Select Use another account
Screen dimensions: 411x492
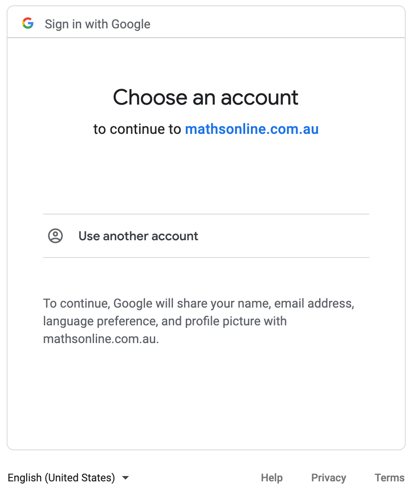(x=138, y=236)
